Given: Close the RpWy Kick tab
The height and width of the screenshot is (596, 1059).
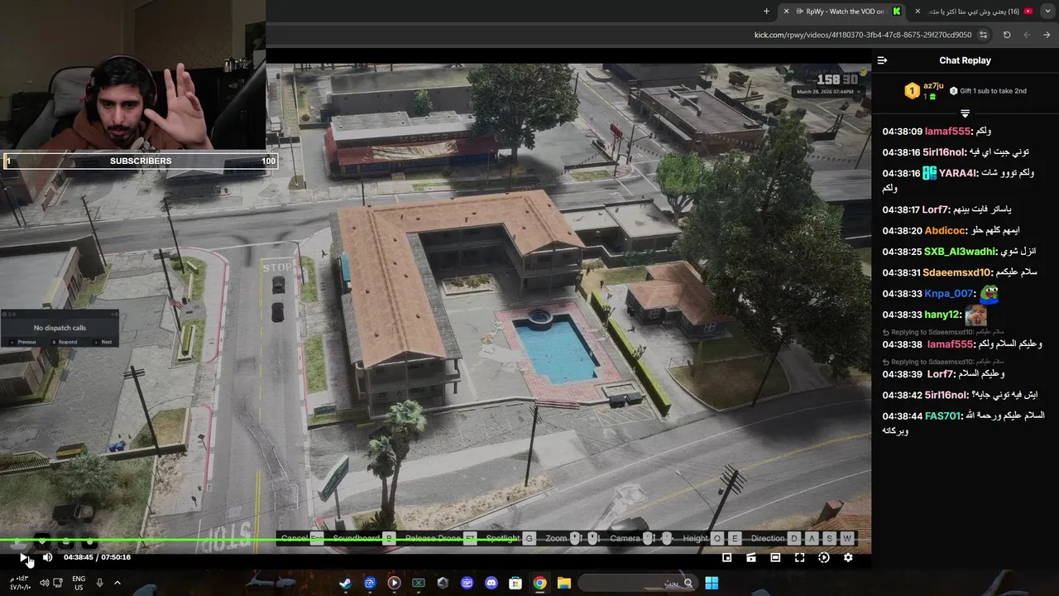Looking at the screenshot, I should 787,12.
